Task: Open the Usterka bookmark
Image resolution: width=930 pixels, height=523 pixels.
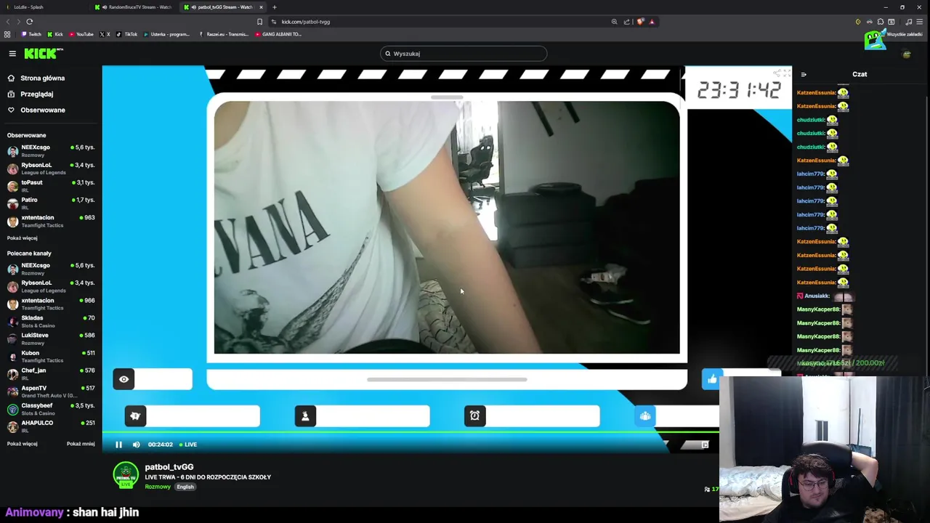Action: click(x=166, y=34)
